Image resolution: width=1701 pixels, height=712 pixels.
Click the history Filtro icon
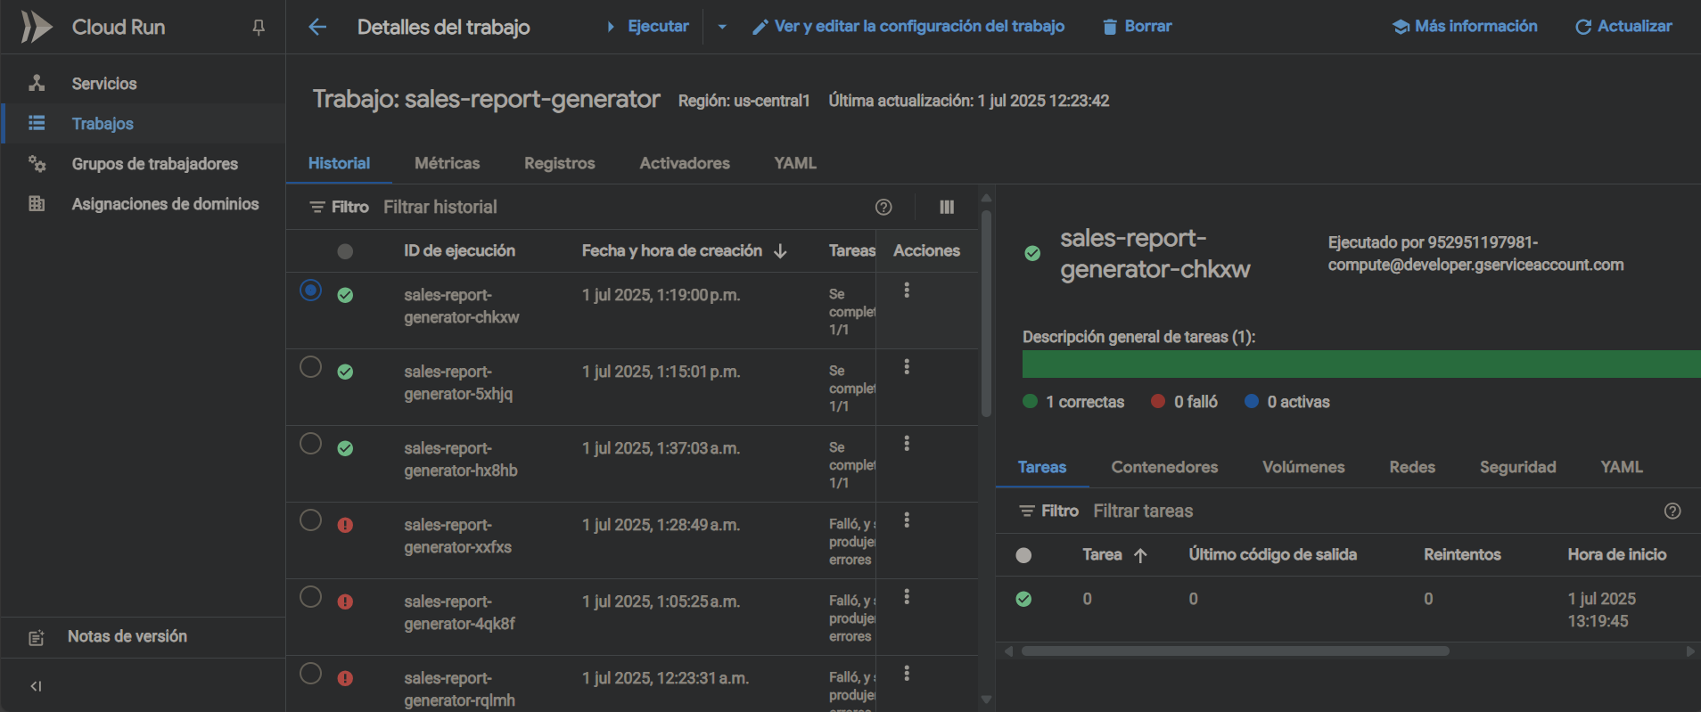click(316, 207)
